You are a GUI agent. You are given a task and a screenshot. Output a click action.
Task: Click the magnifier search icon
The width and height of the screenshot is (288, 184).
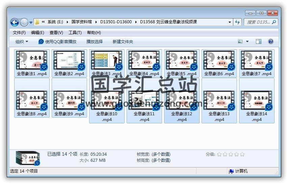tap(274, 22)
